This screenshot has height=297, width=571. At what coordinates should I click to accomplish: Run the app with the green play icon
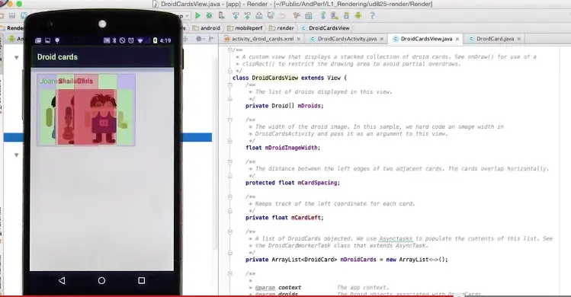197,15
